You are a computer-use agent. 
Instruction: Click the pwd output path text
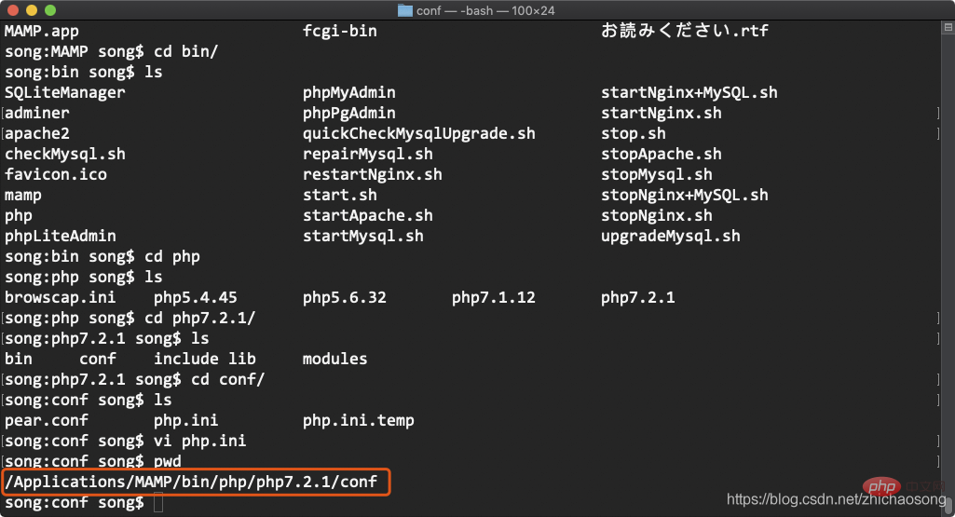pyautogui.click(x=192, y=482)
